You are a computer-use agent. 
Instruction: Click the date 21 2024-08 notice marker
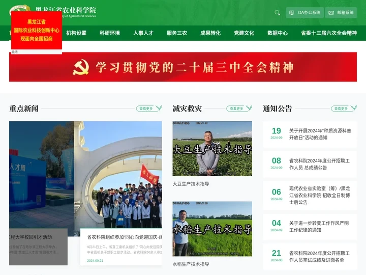click(277, 256)
